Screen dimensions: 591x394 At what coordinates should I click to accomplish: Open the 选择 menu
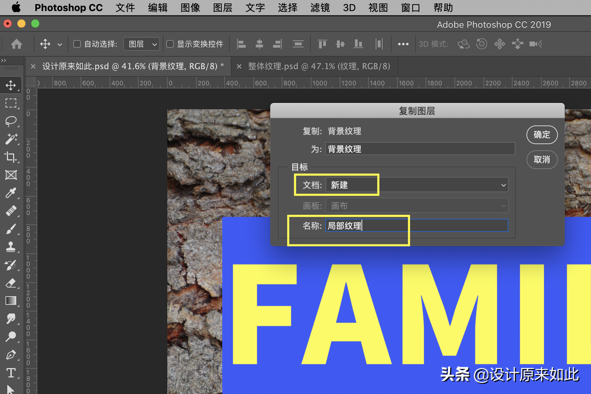pyautogui.click(x=288, y=8)
